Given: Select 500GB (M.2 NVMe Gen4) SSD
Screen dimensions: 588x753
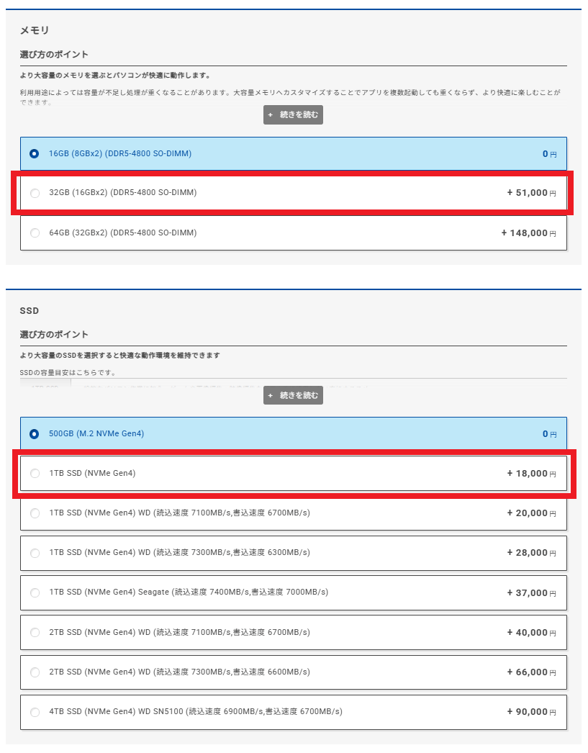Looking at the screenshot, I should [35, 434].
